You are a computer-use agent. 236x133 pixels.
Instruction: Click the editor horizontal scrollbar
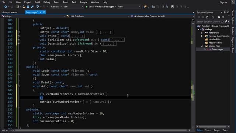coord(101,130)
